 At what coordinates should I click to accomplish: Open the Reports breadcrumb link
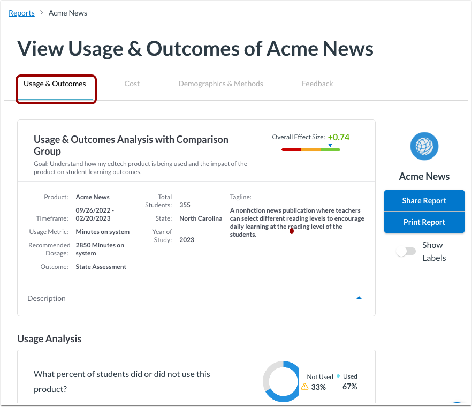(21, 13)
